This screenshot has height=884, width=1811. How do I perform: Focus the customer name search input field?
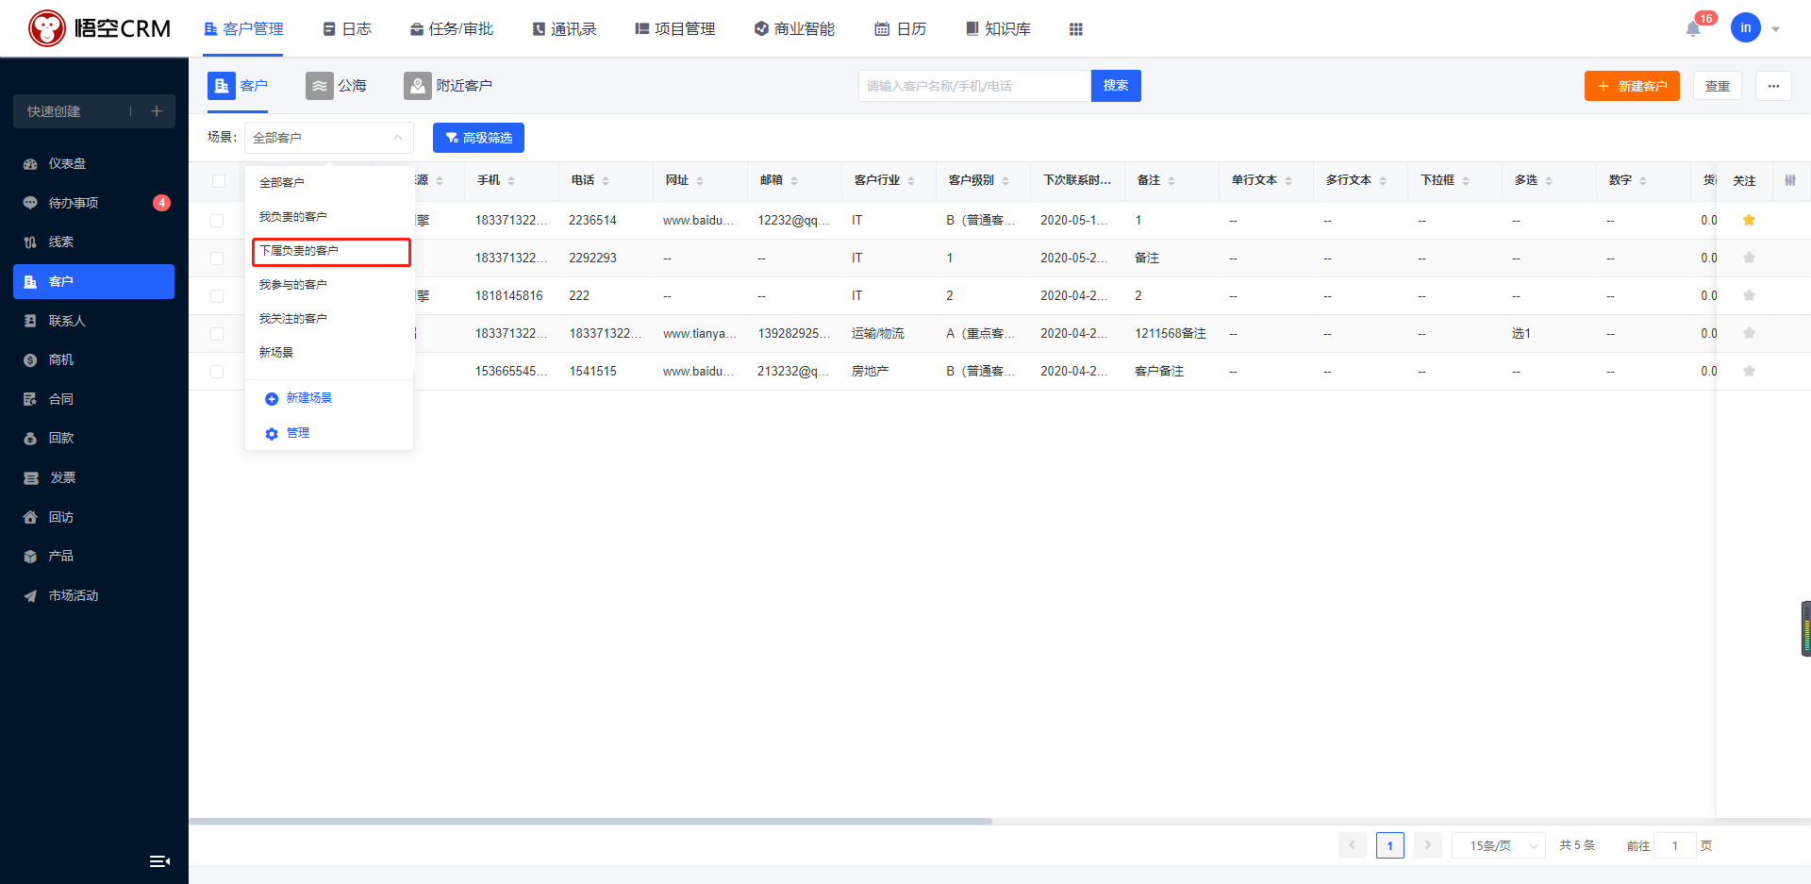pos(974,86)
